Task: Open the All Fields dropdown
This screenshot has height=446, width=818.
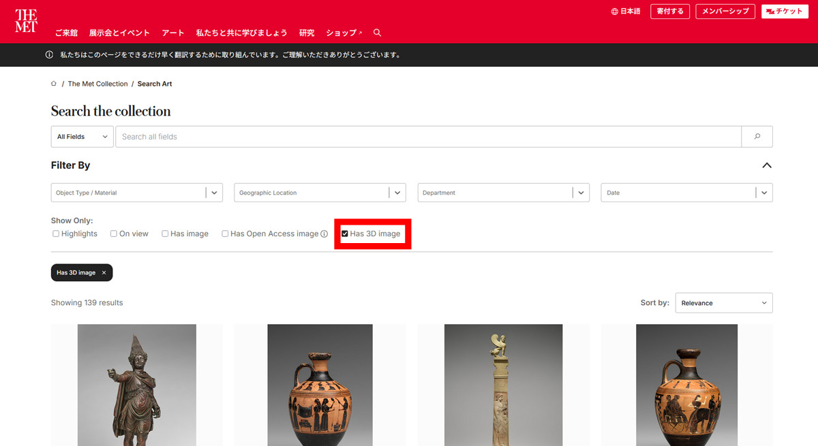Action: [x=82, y=137]
